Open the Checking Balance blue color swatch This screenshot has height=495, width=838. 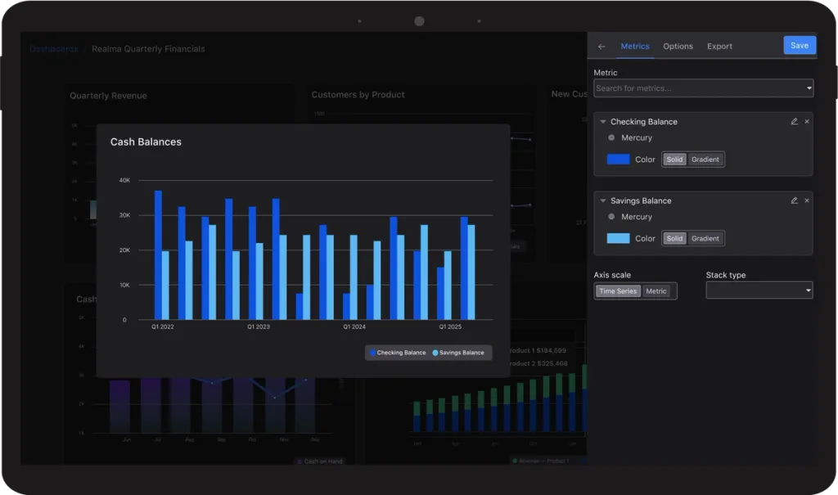pyautogui.click(x=619, y=160)
